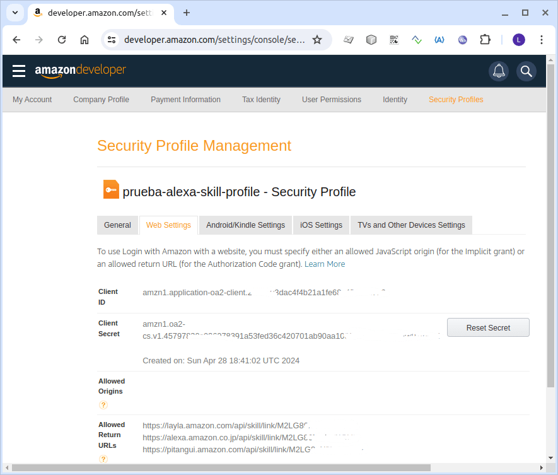Image resolution: width=558 pixels, height=475 pixels.
Task: Click the pitangui.amazon.com return URL
Action: 253,450
